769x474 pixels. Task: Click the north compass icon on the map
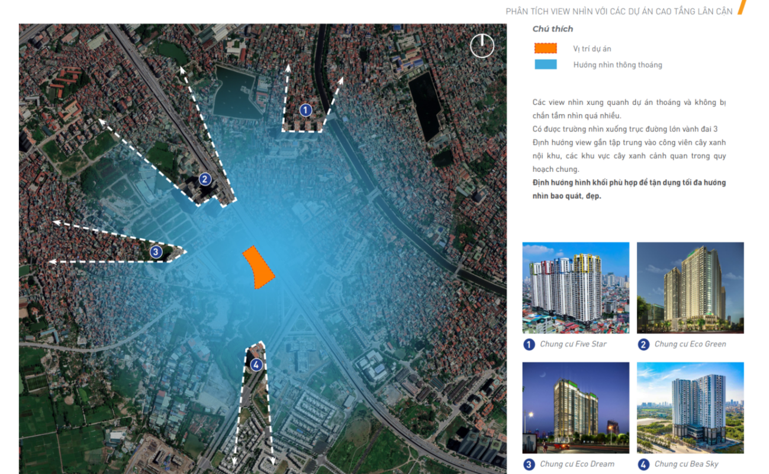pos(482,46)
